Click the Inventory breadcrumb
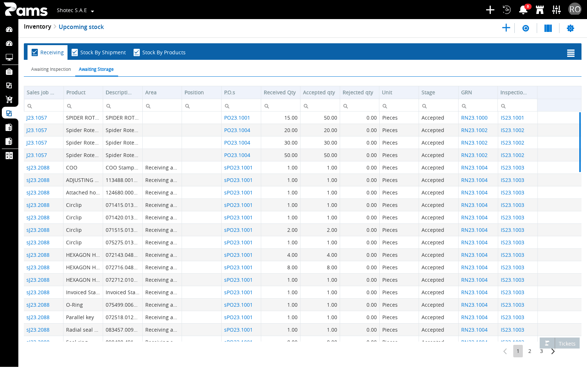 pos(37,27)
